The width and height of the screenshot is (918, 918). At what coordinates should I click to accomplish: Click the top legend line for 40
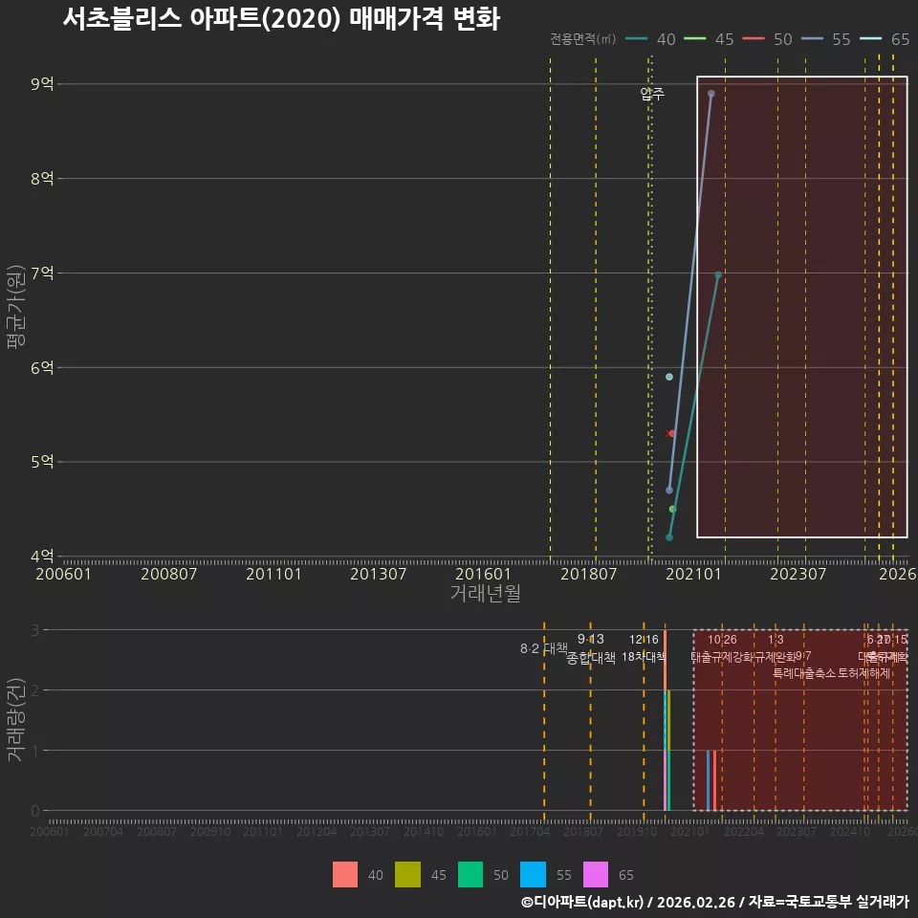coord(637,39)
